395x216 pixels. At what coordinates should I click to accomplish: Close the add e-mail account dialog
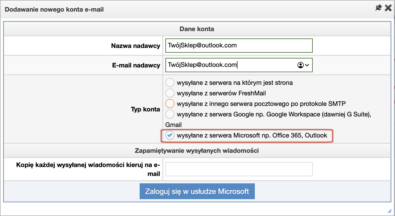point(388,8)
